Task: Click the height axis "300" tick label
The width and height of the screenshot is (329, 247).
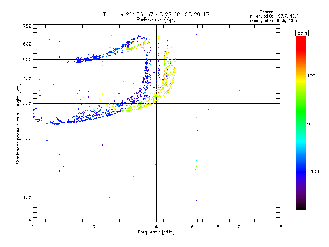Action: (x=27, y=103)
